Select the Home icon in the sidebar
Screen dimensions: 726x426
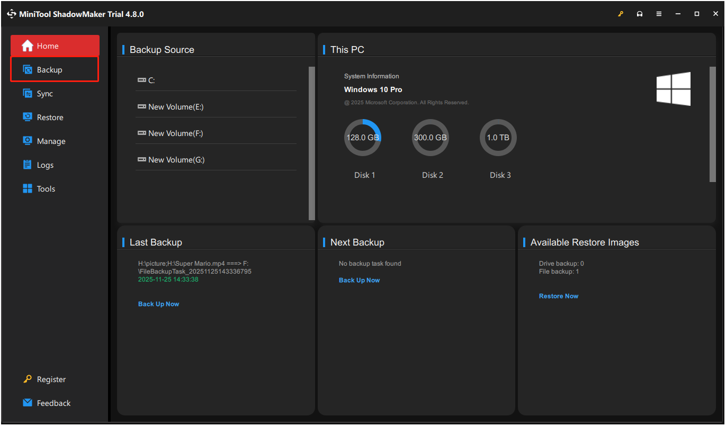(27, 46)
